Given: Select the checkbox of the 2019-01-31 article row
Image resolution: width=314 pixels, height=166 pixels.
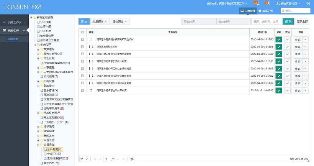Looking at the screenshot, I should tap(82, 90).
